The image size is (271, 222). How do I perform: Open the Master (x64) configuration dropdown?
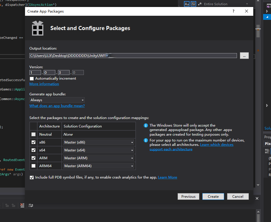point(99,150)
